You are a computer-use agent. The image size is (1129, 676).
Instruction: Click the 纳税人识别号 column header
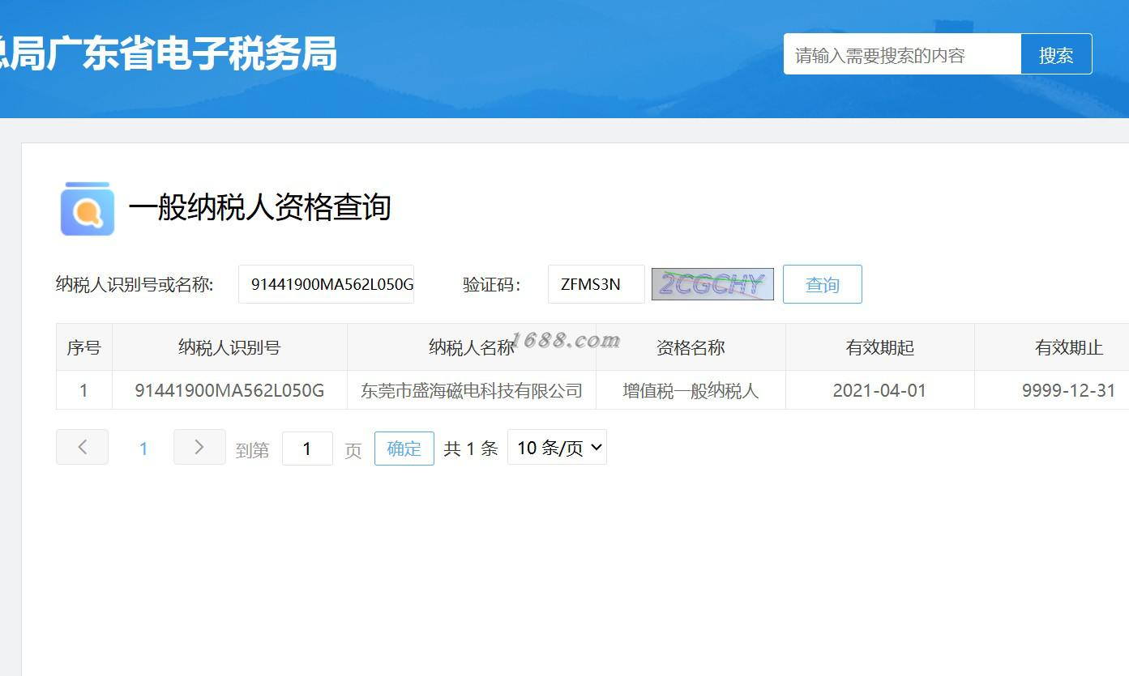click(229, 347)
